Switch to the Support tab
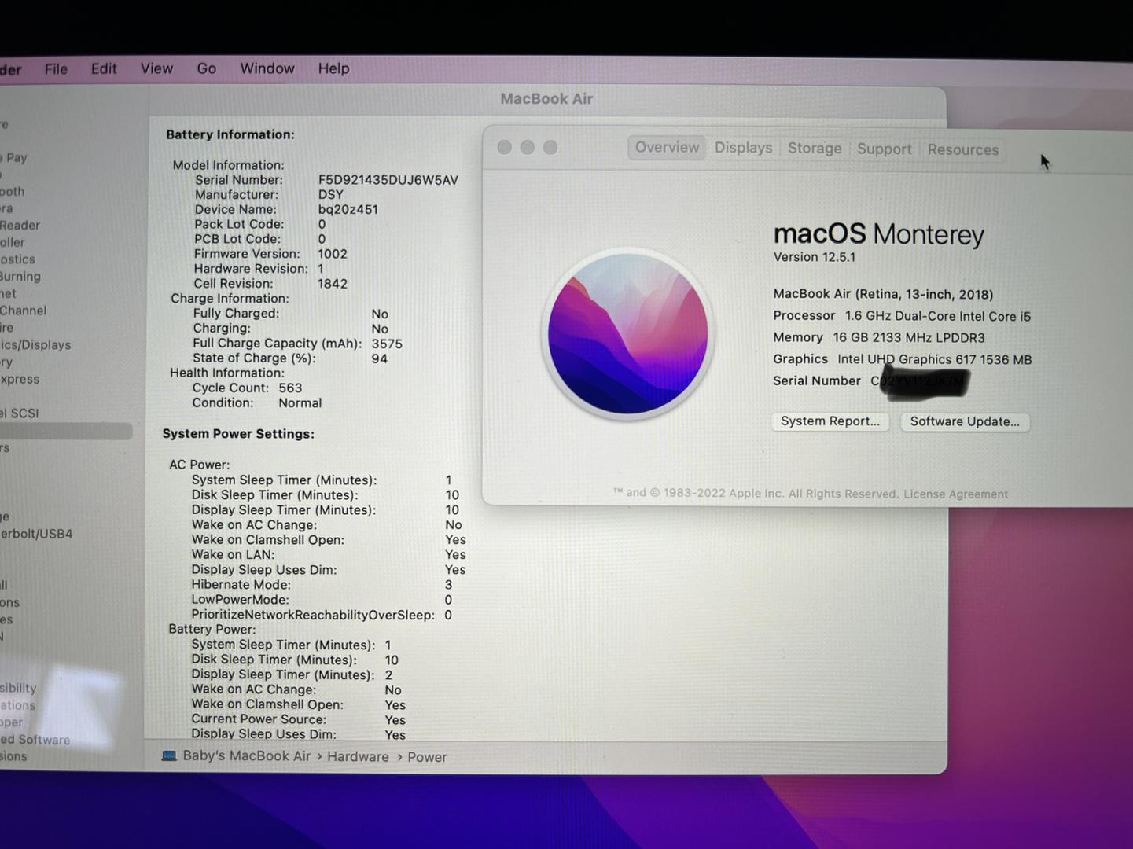This screenshot has width=1133, height=849. (885, 149)
